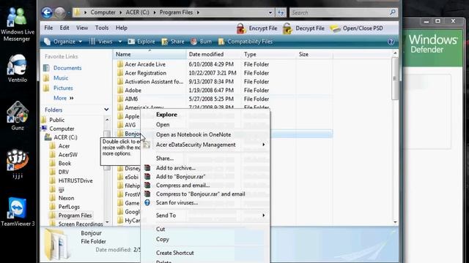Launch TeamViewer 3 from desktop
This screenshot has height=263, width=469.
(18, 212)
